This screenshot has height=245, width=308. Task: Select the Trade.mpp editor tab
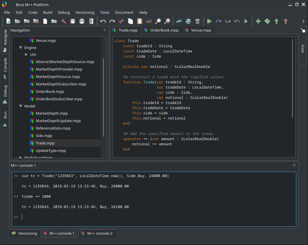pos(125,30)
